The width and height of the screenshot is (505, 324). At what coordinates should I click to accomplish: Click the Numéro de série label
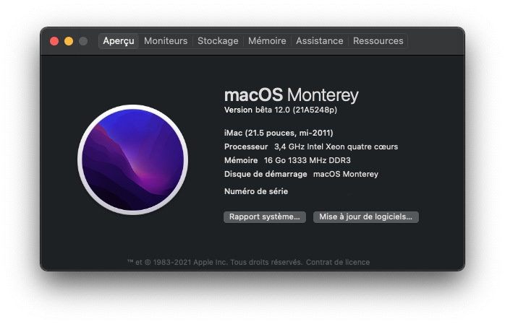click(x=256, y=191)
